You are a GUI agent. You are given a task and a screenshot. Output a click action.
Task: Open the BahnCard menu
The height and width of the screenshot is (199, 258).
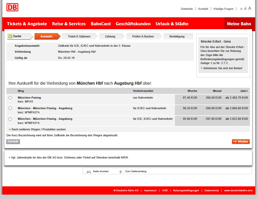tap(101, 24)
